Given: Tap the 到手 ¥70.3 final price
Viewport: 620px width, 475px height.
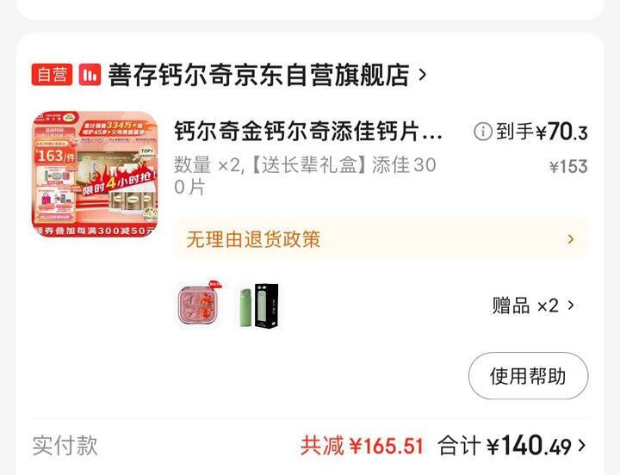Looking at the screenshot, I should pos(542,131).
